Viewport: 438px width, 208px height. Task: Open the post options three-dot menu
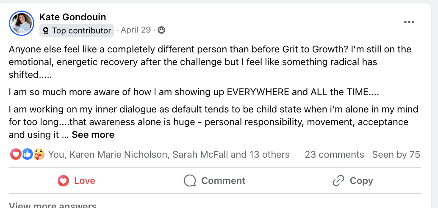click(x=409, y=22)
